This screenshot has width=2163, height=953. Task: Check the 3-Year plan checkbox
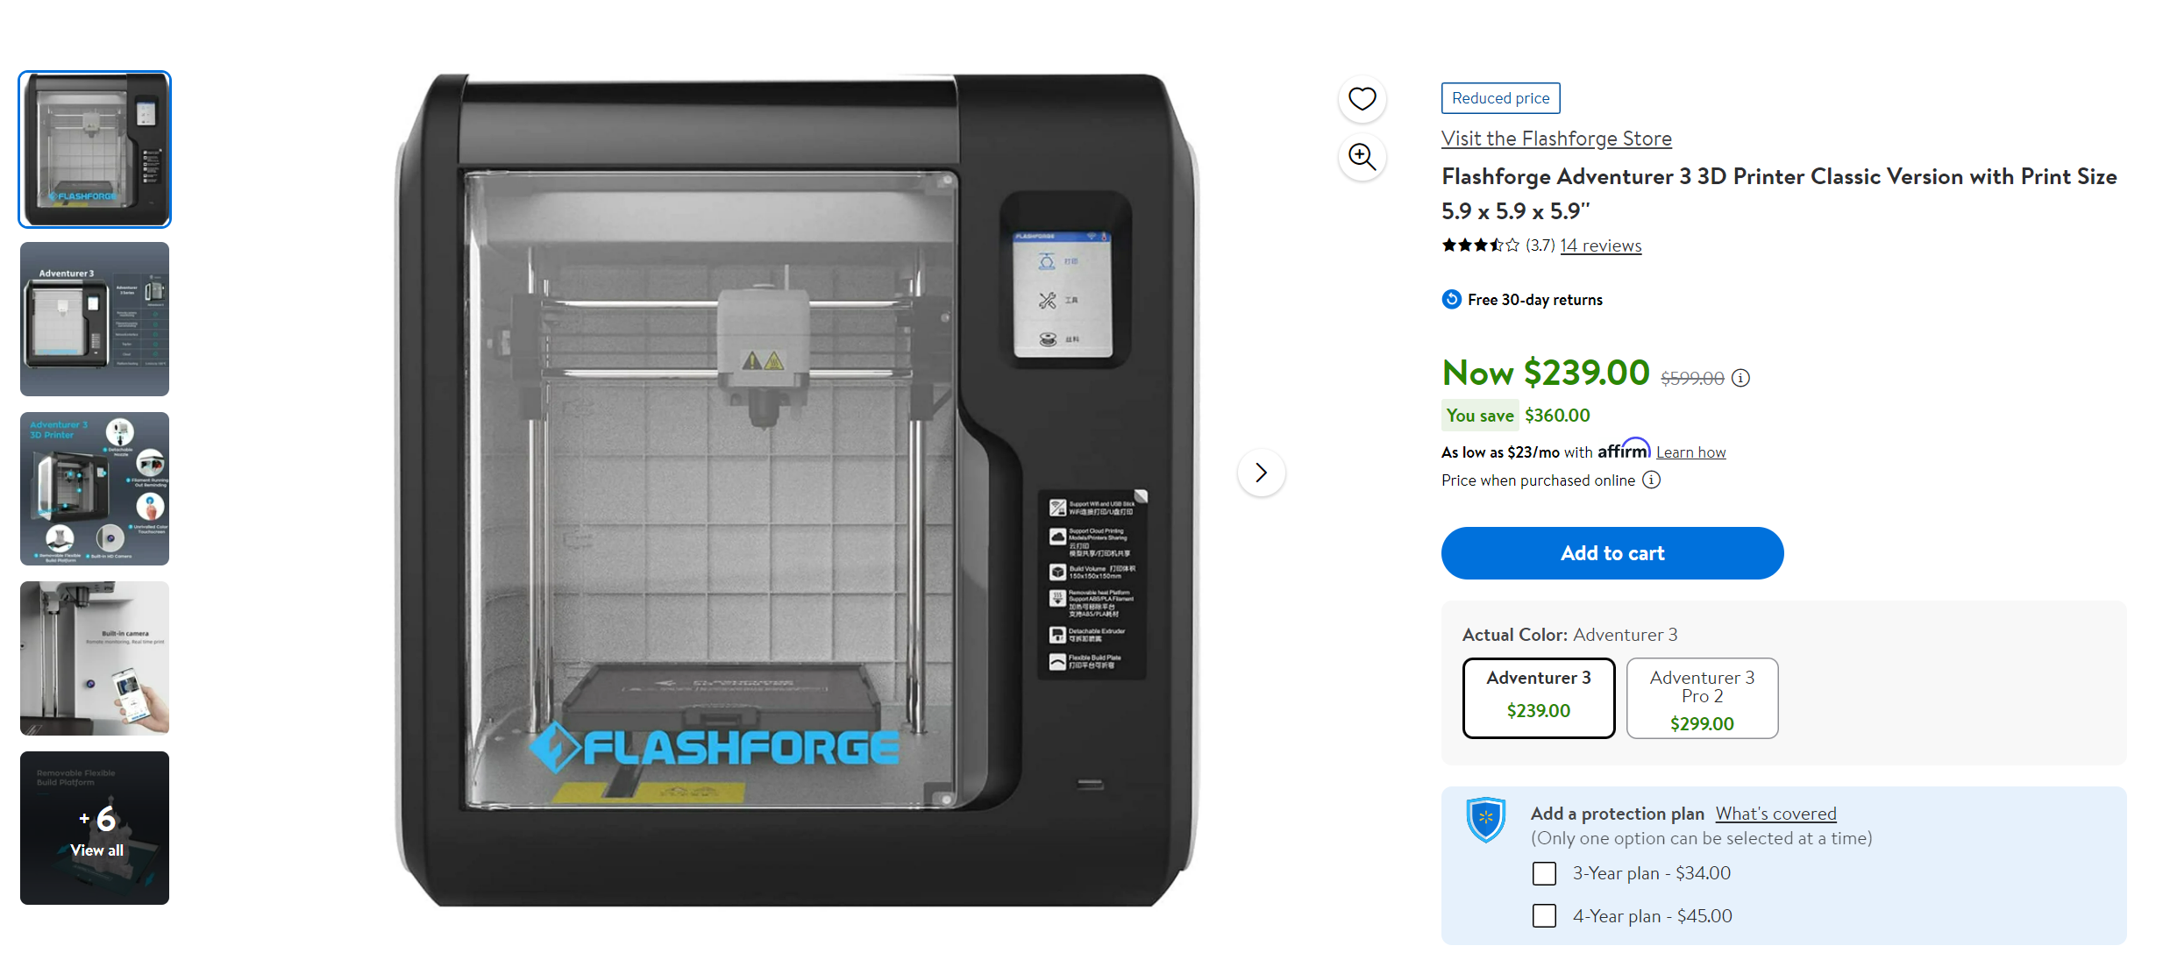point(1544,873)
